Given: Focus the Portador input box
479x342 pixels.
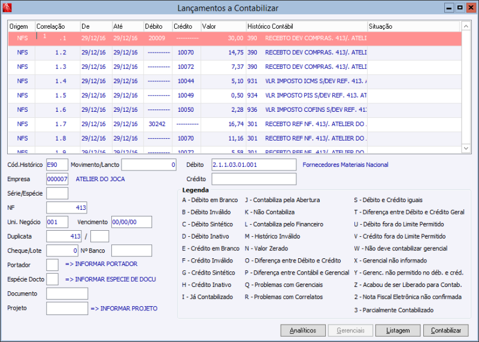Looking at the screenshot, I should pos(52,264).
